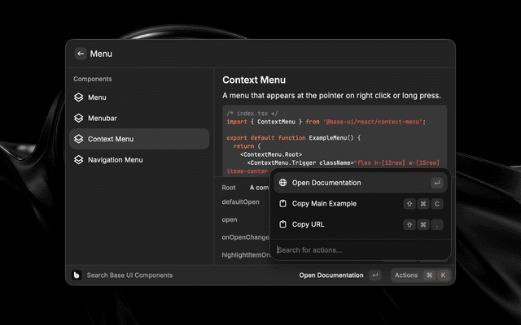The height and width of the screenshot is (325, 521).
Task: Click the clipboard icon beside Copy URL
Action: pos(282,224)
